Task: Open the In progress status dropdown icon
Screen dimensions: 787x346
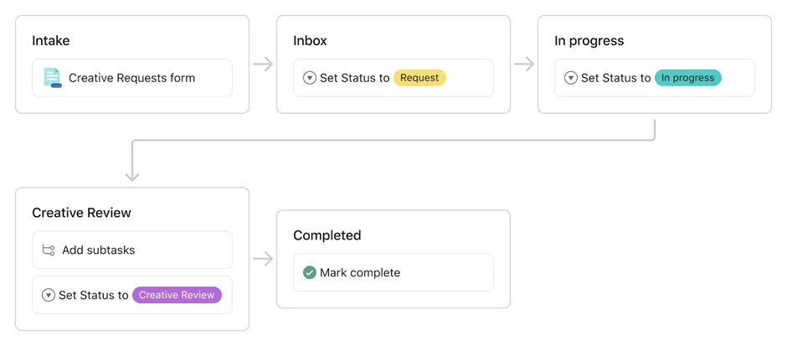Action: tap(571, 78)
